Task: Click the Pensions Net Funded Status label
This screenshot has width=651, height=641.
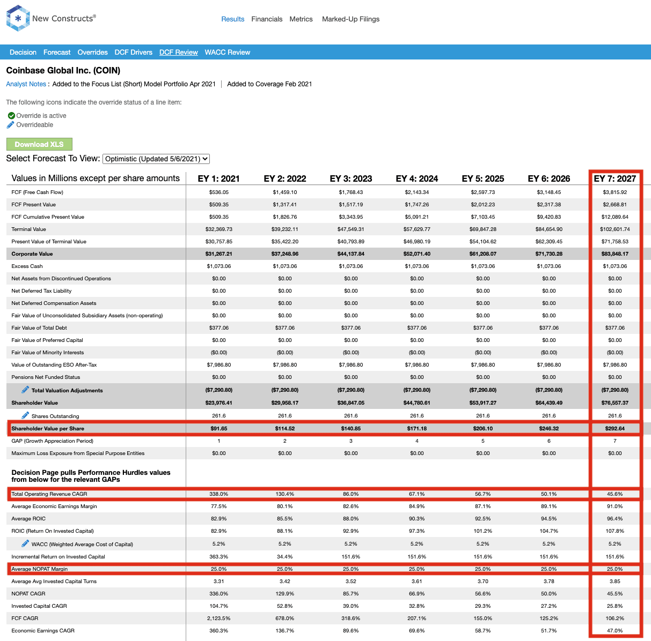Action: 46,377
